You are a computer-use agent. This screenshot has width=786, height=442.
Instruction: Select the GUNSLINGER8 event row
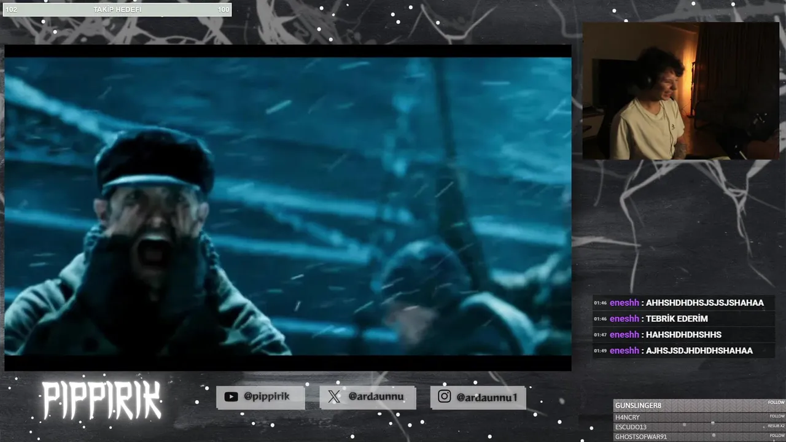(x=699, y=406)
